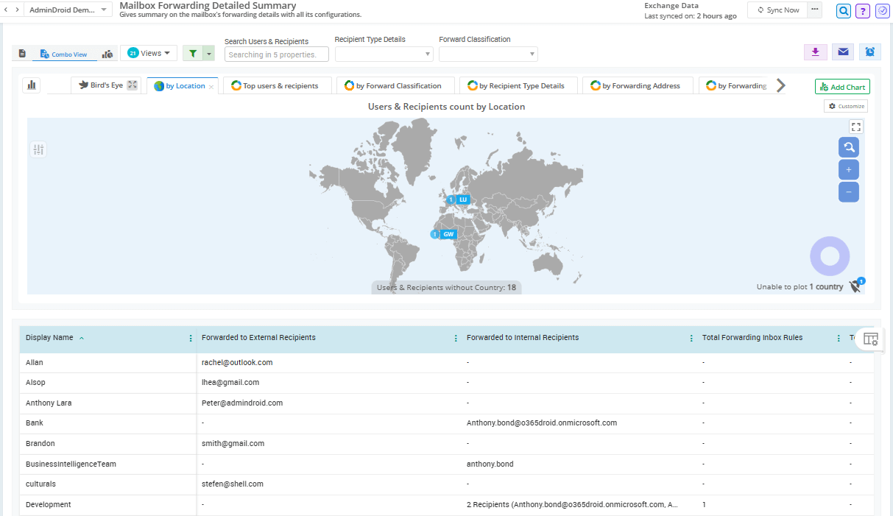The width and height of the screenshot is (893, 516).
Task: Open the raw data view icon
Action: (22, 52)
